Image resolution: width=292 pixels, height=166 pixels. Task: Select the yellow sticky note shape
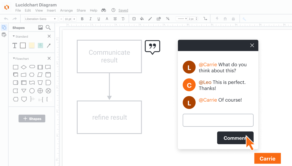(32, 46)
